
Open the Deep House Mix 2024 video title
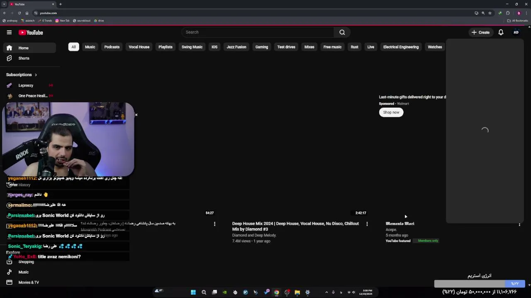(295, 226)
